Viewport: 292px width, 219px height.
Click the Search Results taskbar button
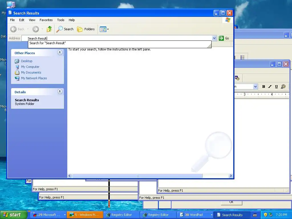(x=232, y=215)
